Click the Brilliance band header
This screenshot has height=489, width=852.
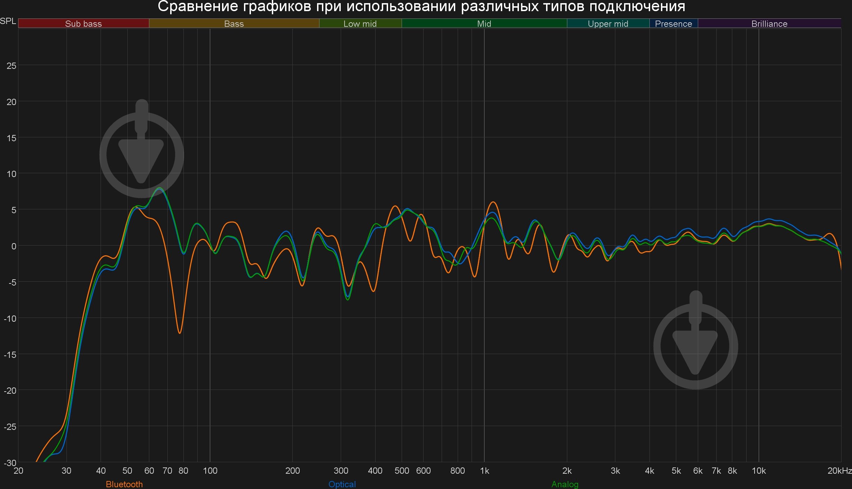769,24
